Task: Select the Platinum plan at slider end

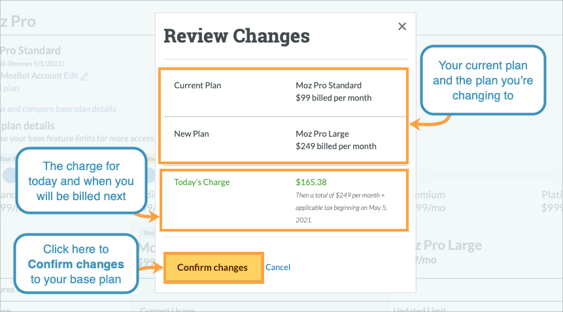Action: point(551,195)
